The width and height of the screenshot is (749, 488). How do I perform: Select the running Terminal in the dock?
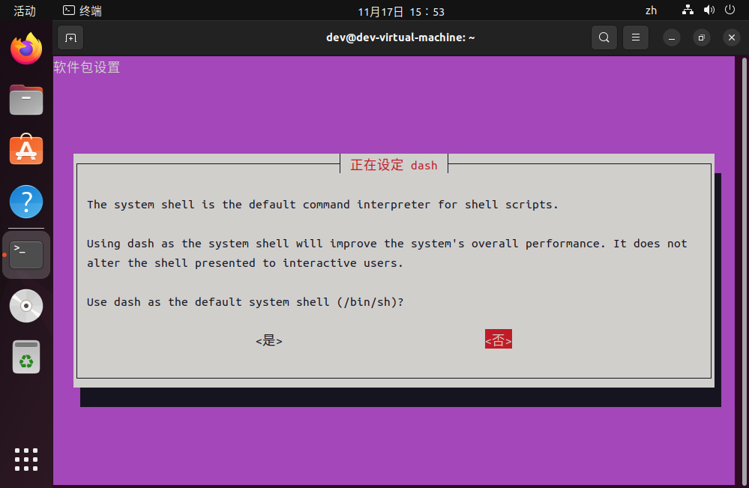(x=25, y=254)
